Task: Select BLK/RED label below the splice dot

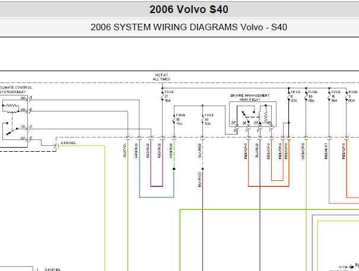Action: pyautogui.click(x=199, y=180)
